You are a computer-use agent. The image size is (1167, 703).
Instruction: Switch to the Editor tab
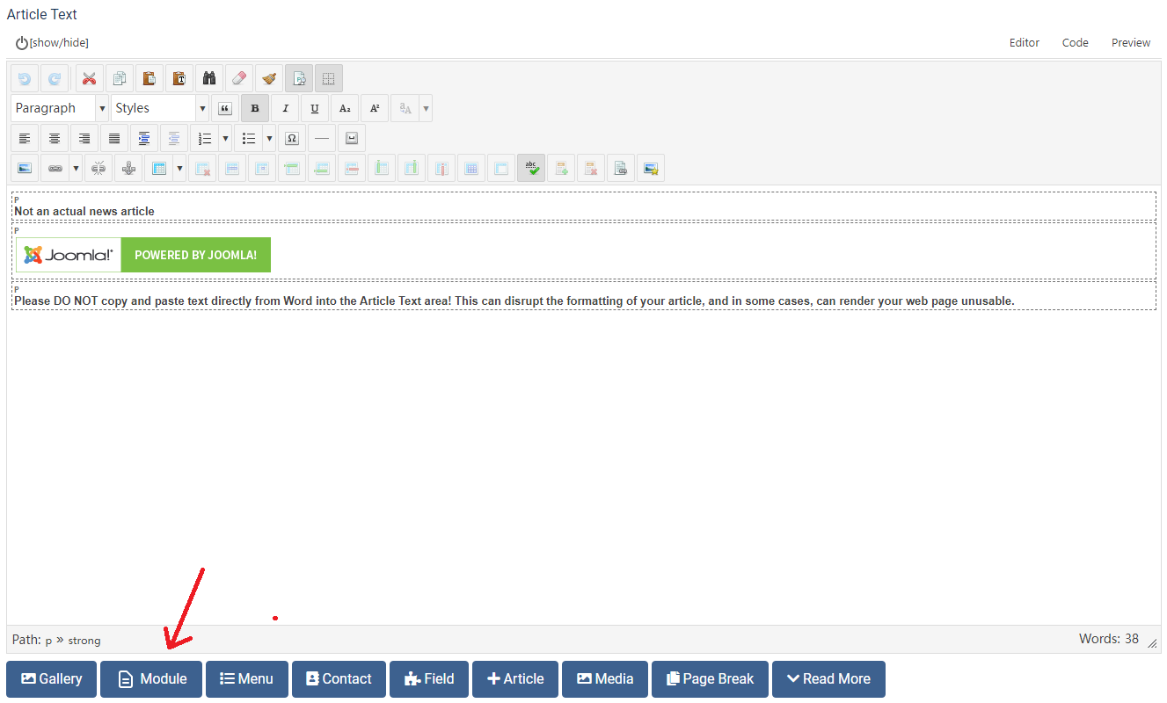coord(1025,43)
